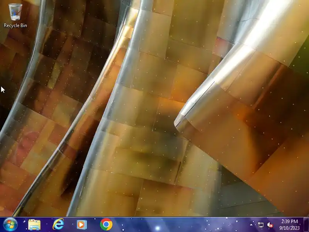
Task: Launch Google Chrome from the taskbar
Action: click(106, 224)
